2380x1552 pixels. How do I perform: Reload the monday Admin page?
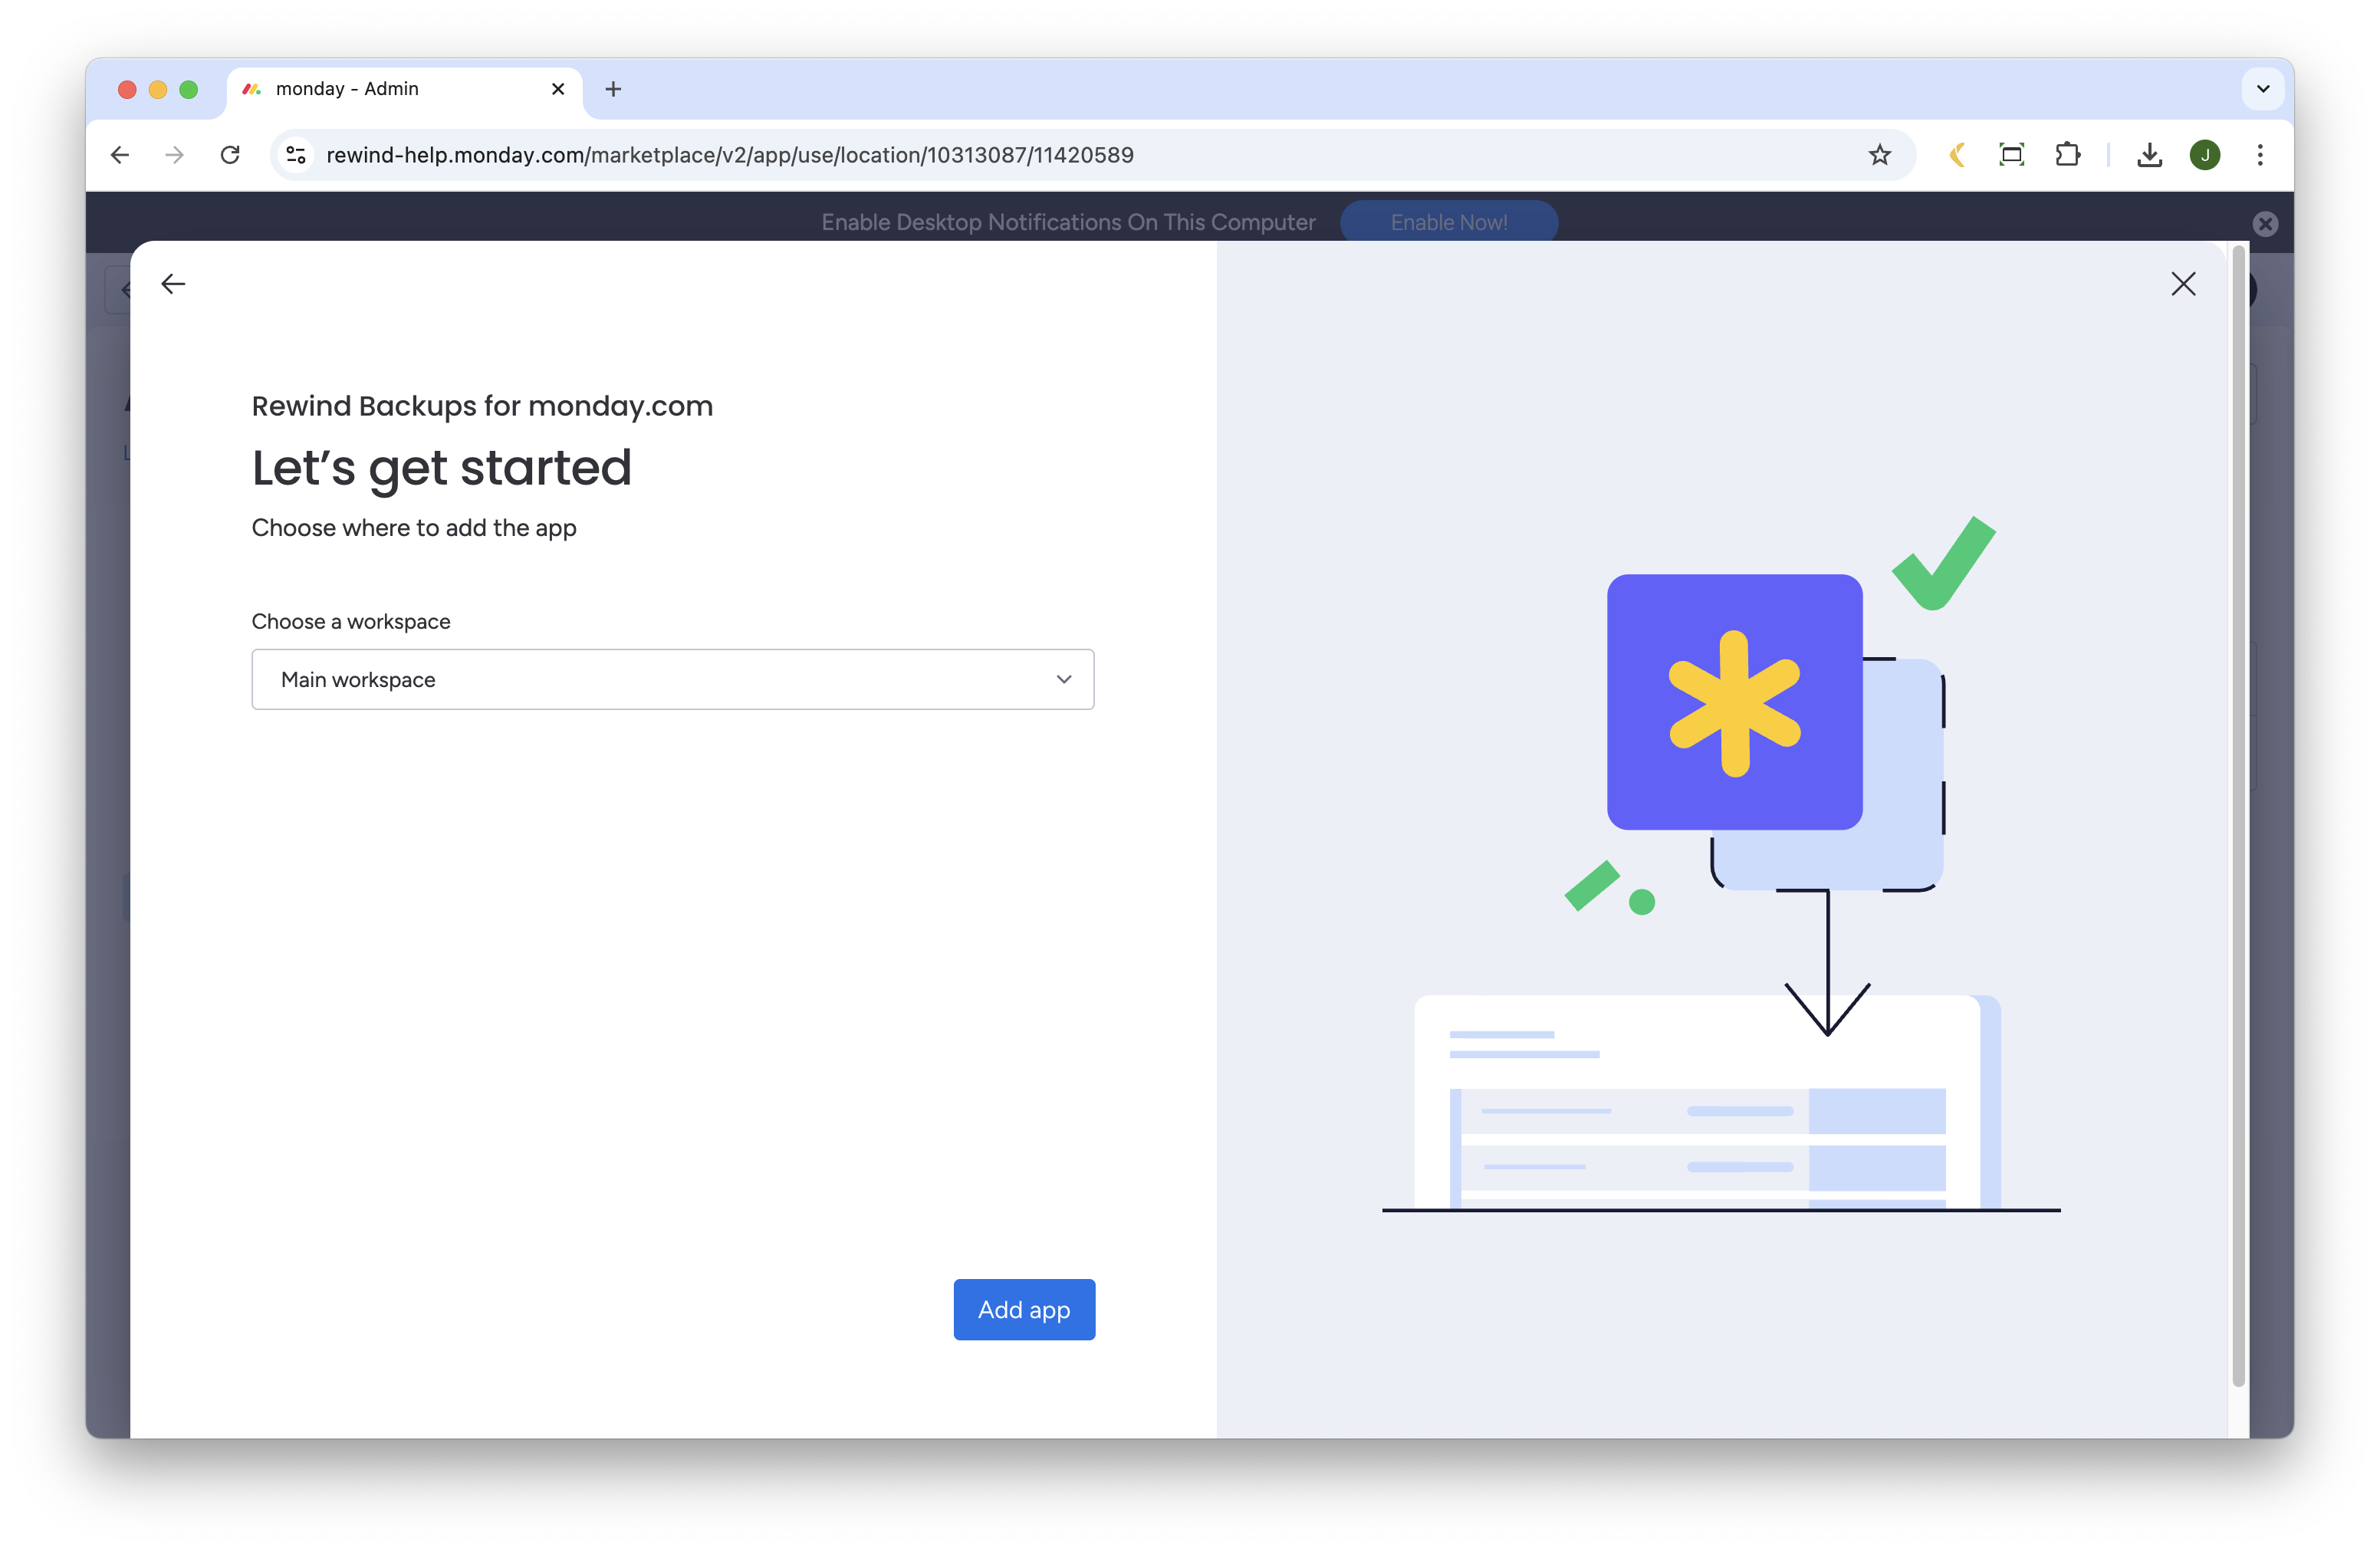[x=230, y=155]
